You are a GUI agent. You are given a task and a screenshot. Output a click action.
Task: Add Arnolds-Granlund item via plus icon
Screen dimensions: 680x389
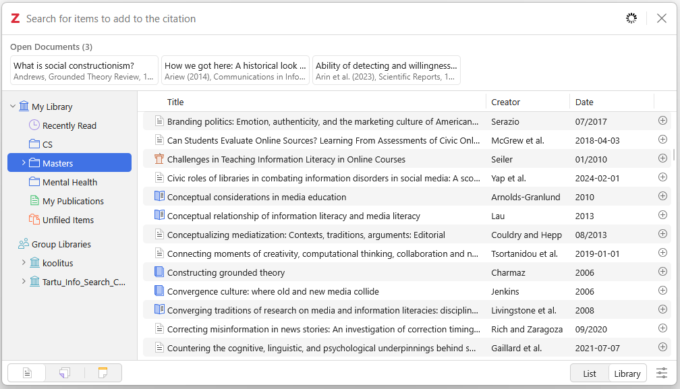coord(662,196)
